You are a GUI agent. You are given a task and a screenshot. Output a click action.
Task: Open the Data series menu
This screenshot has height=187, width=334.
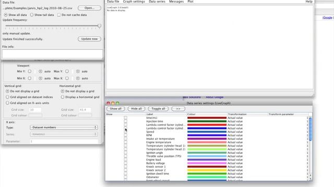click(157, 2)
